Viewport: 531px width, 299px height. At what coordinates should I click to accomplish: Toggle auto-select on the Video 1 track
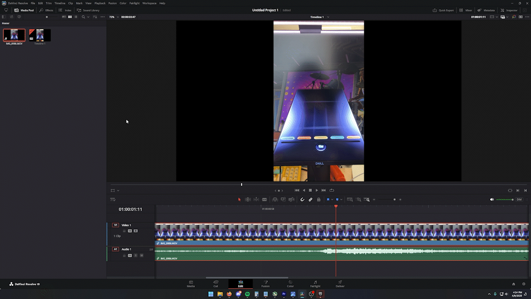pos(130,231)
